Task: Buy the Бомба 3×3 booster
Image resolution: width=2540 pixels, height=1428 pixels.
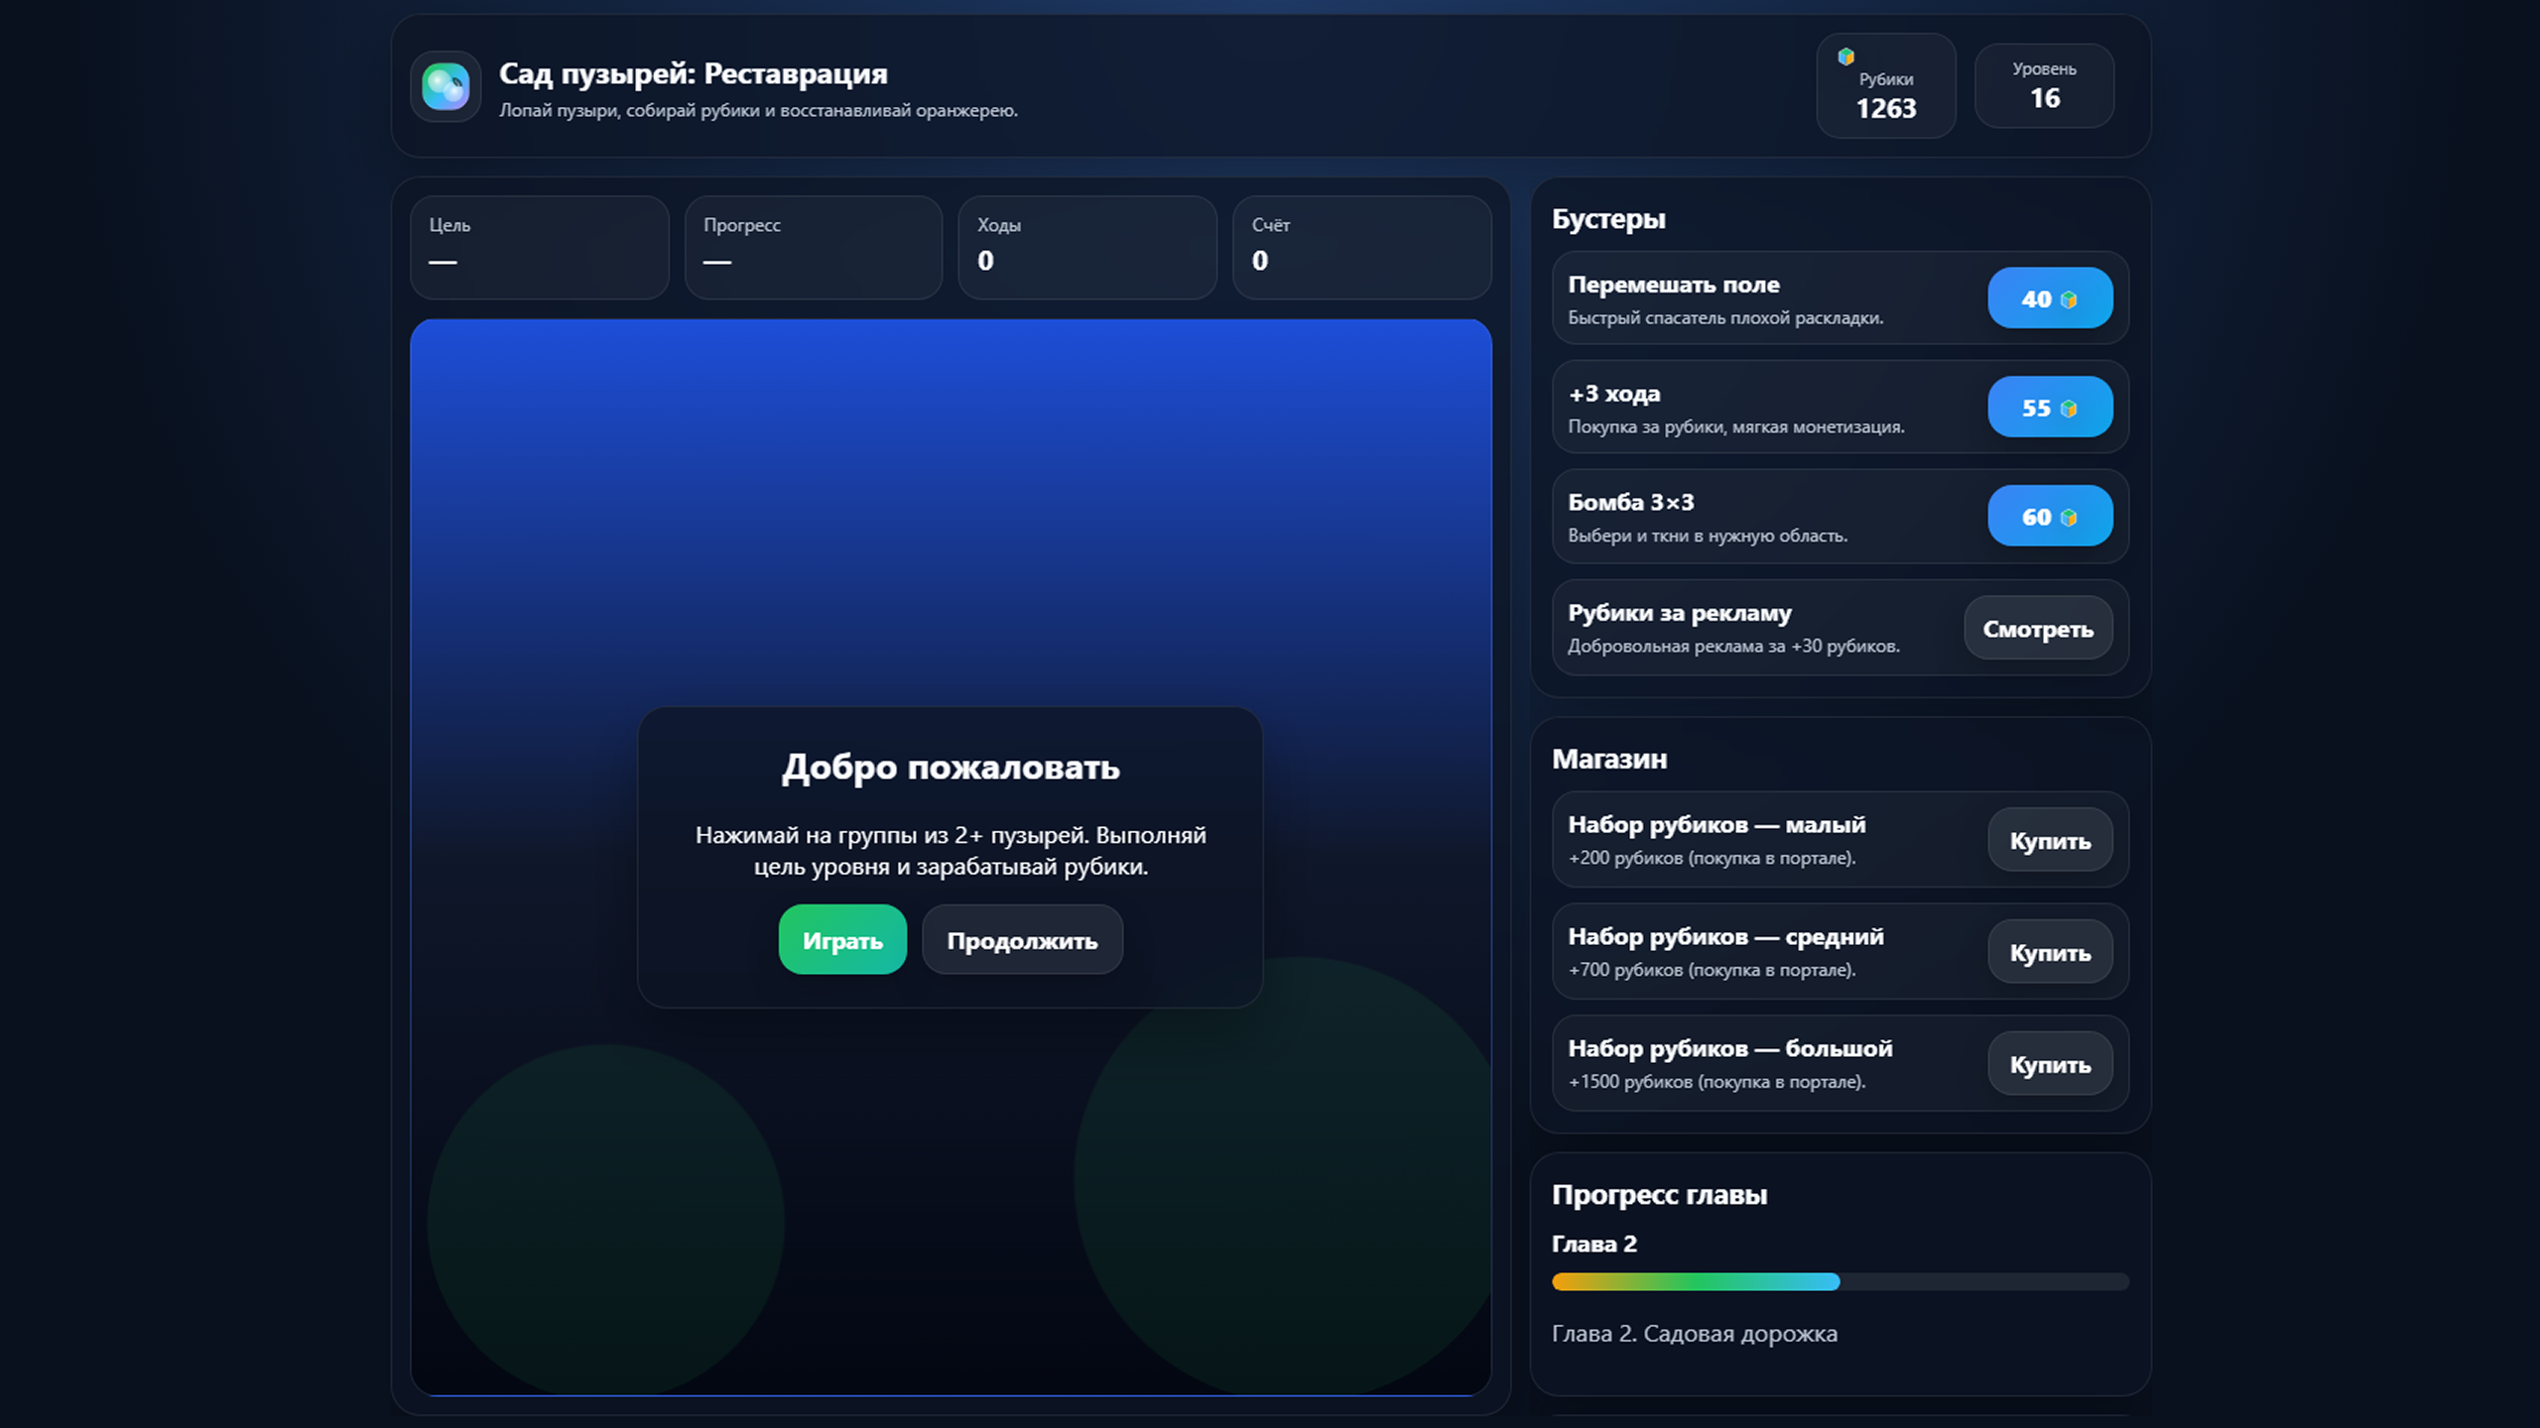Action: point(2049,516)
